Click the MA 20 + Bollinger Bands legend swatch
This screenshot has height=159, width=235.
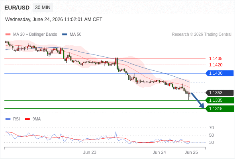tap(8, 35)
